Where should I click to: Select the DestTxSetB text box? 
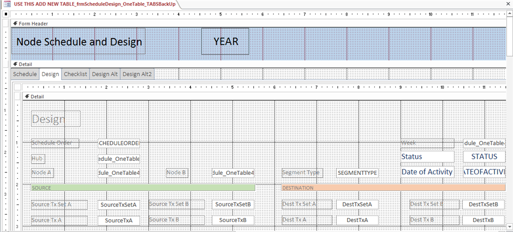point(483,204)
